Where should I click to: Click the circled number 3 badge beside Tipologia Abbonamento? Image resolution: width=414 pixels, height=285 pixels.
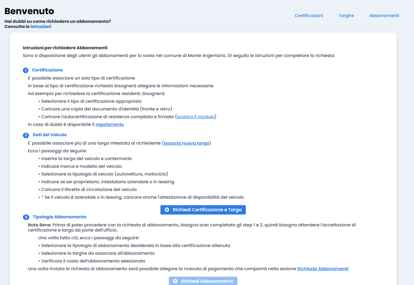coord(26,217)
